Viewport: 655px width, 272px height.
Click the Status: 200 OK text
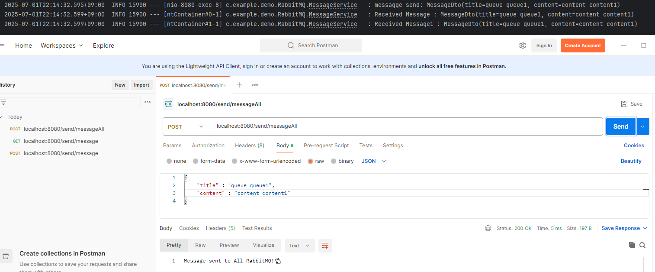tap(514, 228)
